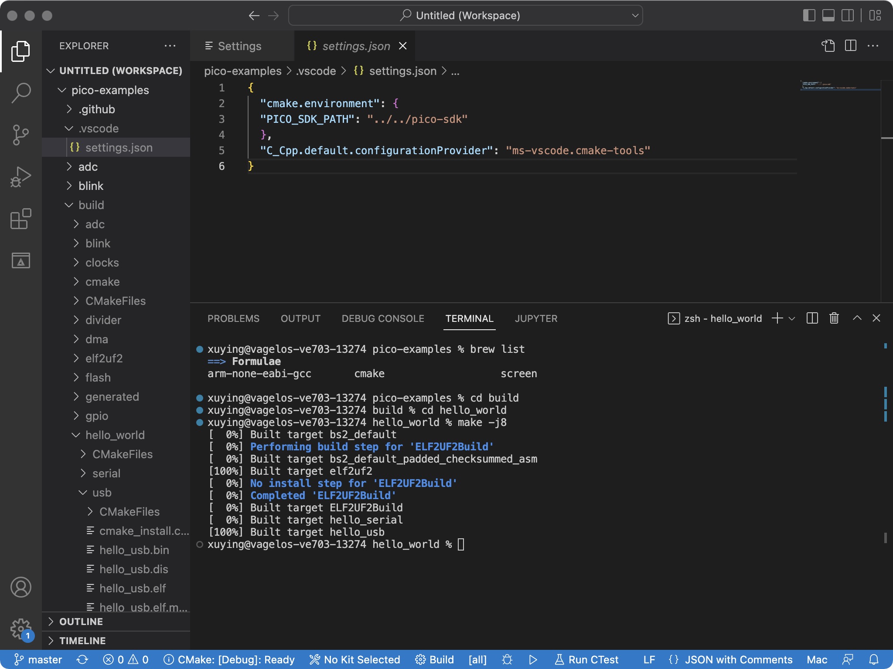Screen dimensions: 893x669
Task: Switch to the PROBLEMS tab
Action: click(233, 318)
